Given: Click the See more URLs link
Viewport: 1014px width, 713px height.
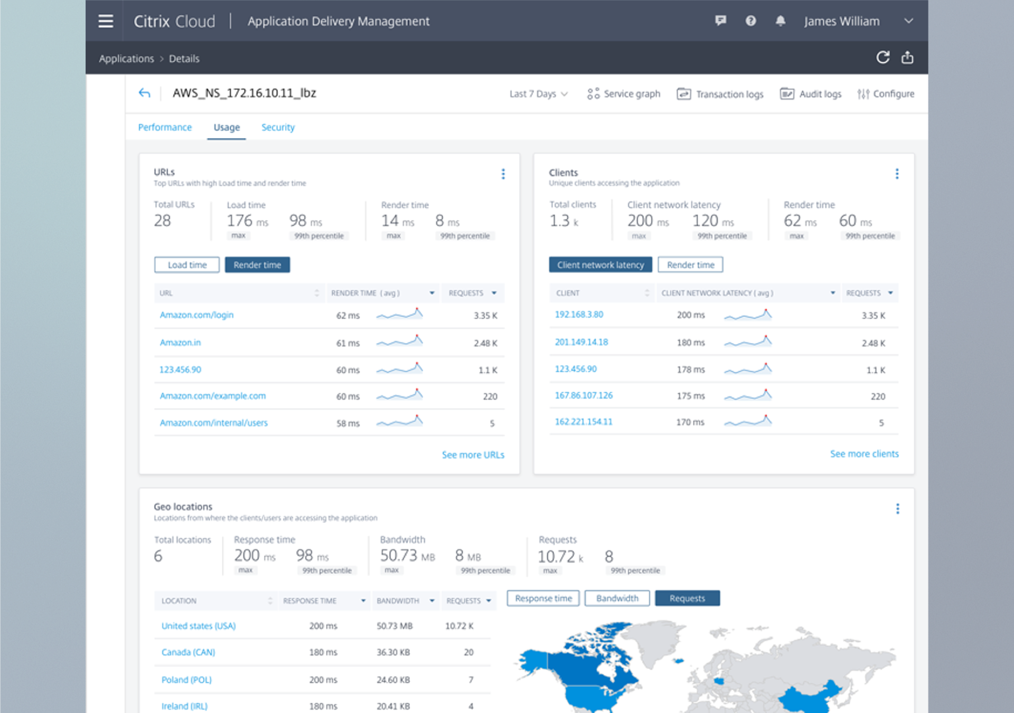Looking at the screenshot, I should 473,455.
